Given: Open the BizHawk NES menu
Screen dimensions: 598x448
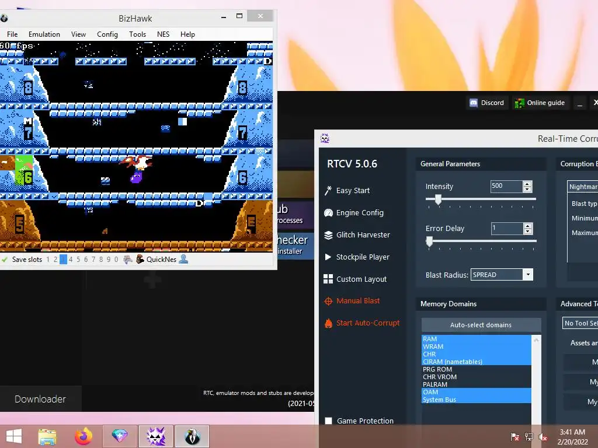Looking at the screenshot, I should (x=164, y=34).
